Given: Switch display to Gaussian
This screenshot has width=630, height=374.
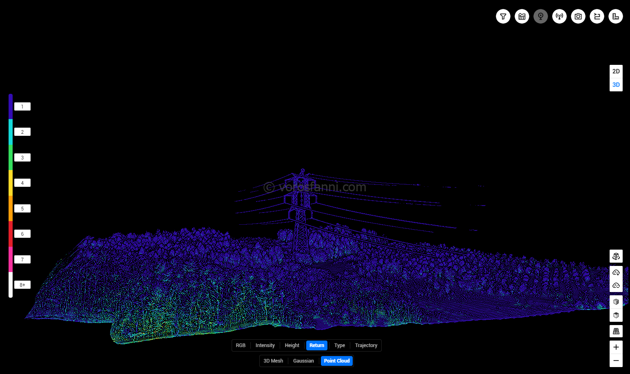Looking at the screenshot, I should pos(303,361).
